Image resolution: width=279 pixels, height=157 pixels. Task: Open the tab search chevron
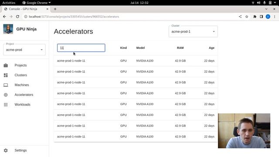[266, 9]
